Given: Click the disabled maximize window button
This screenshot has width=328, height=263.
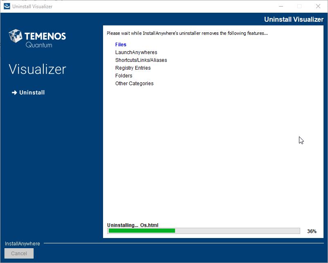Looking at the screenshot, I should pos(299,6).
